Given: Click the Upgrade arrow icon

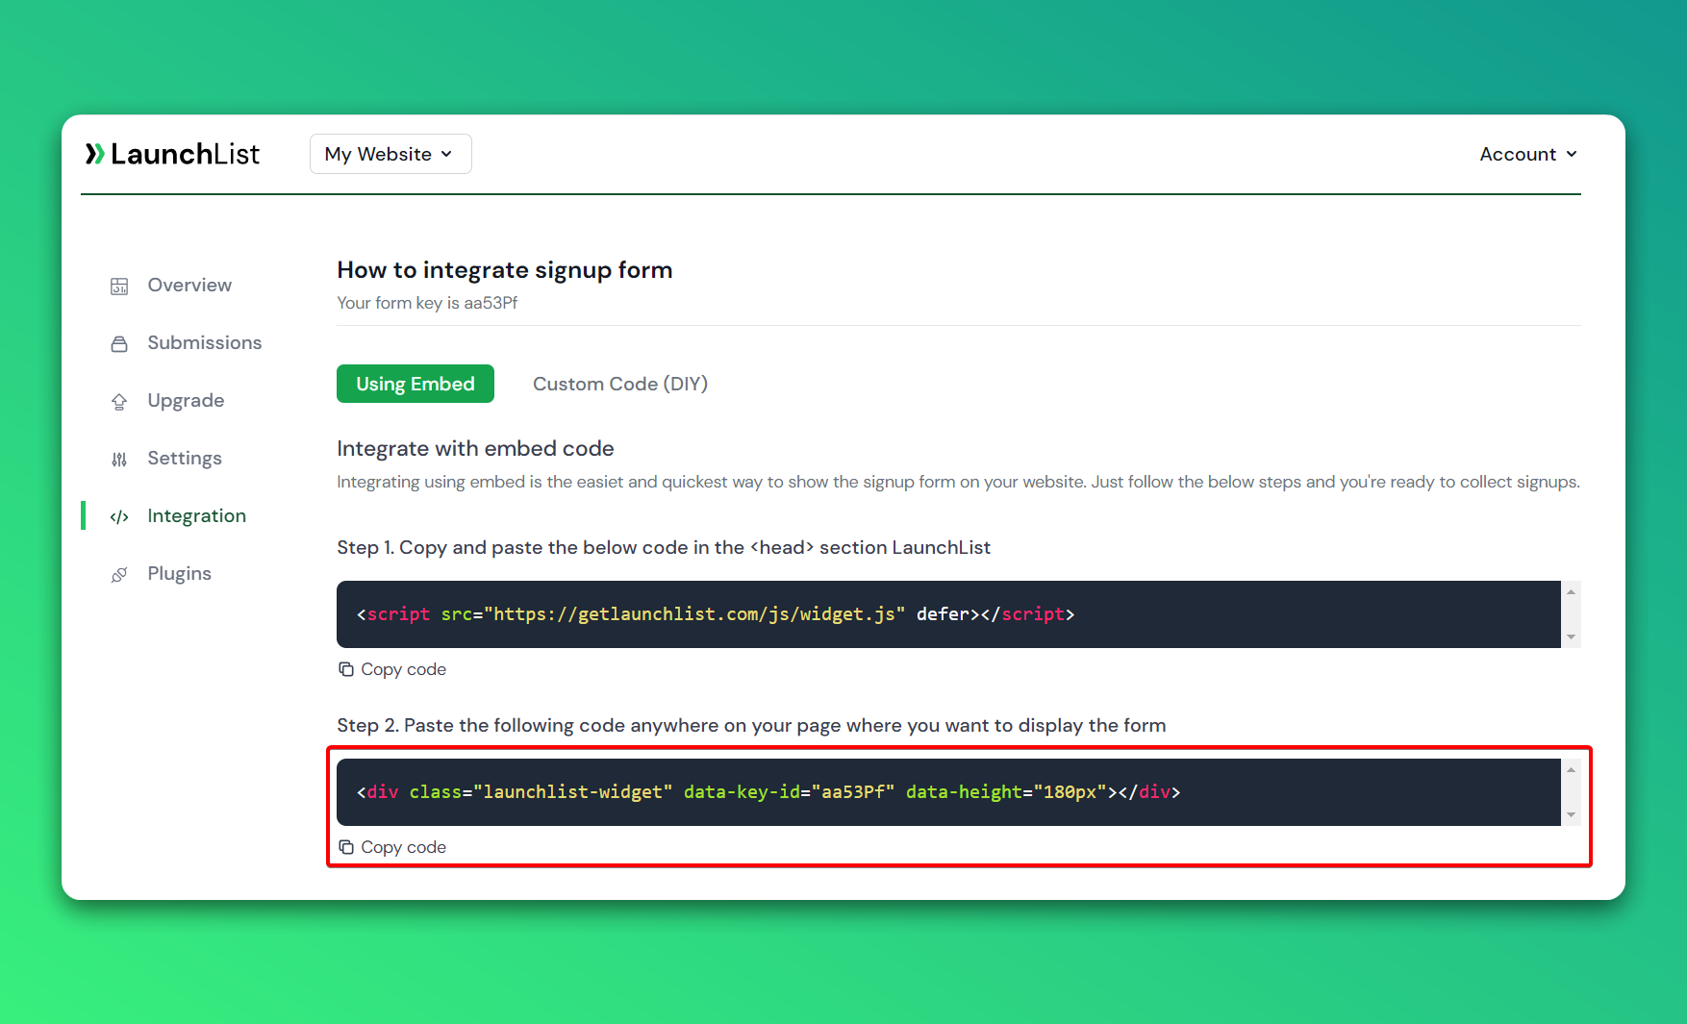Looking at the screenshot, I should click(119, 401).
